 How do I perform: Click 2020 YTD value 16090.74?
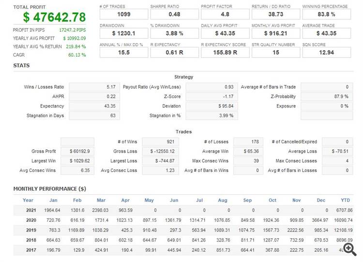click(x=343, y=220)
